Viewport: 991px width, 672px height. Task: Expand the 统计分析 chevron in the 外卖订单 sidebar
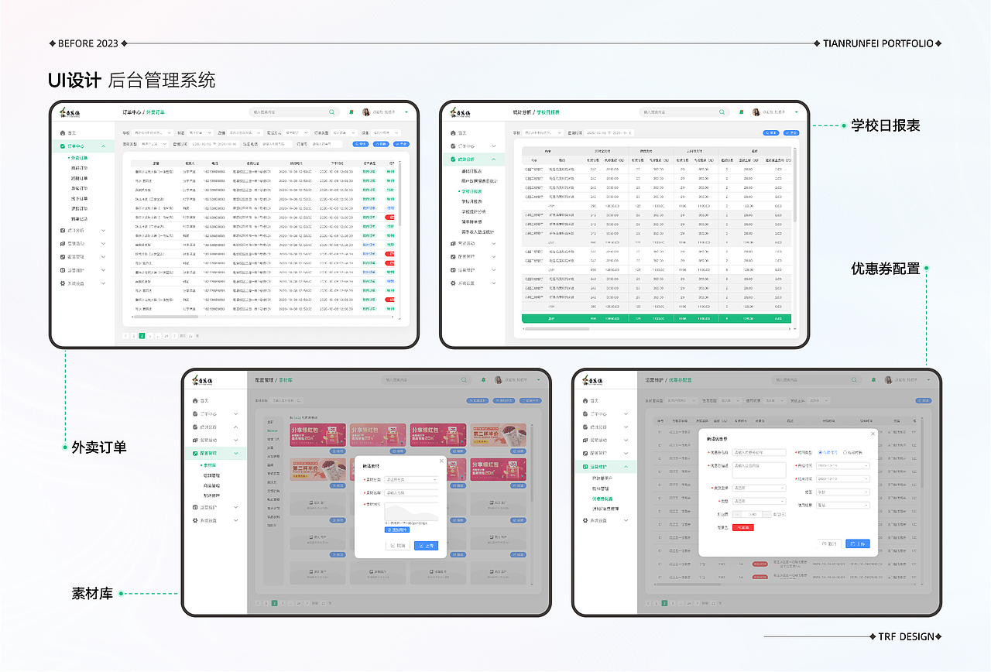click(x=103, y=230)
